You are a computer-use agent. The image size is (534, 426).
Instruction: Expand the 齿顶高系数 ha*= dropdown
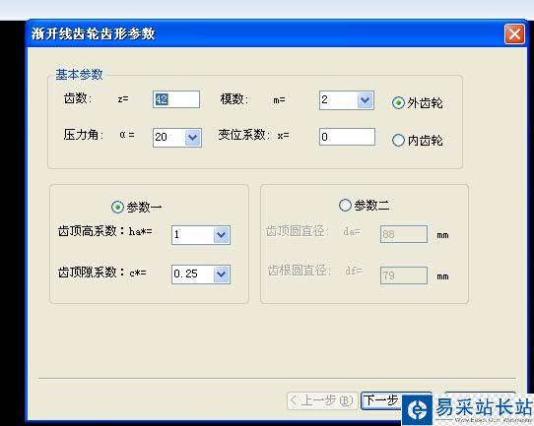click(x=222, y=234)
